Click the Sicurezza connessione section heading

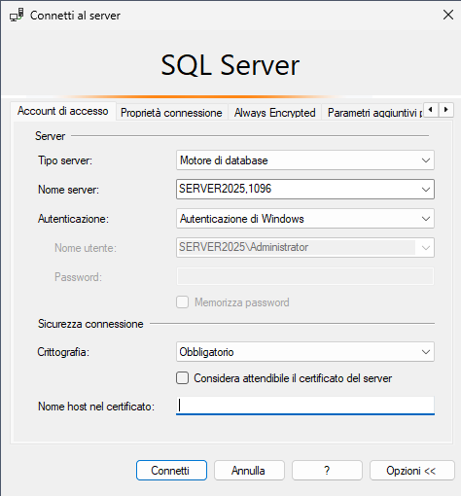click(90, 324)
